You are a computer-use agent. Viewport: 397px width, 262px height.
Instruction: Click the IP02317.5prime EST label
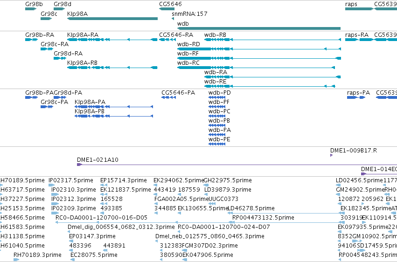click(71, 180)
